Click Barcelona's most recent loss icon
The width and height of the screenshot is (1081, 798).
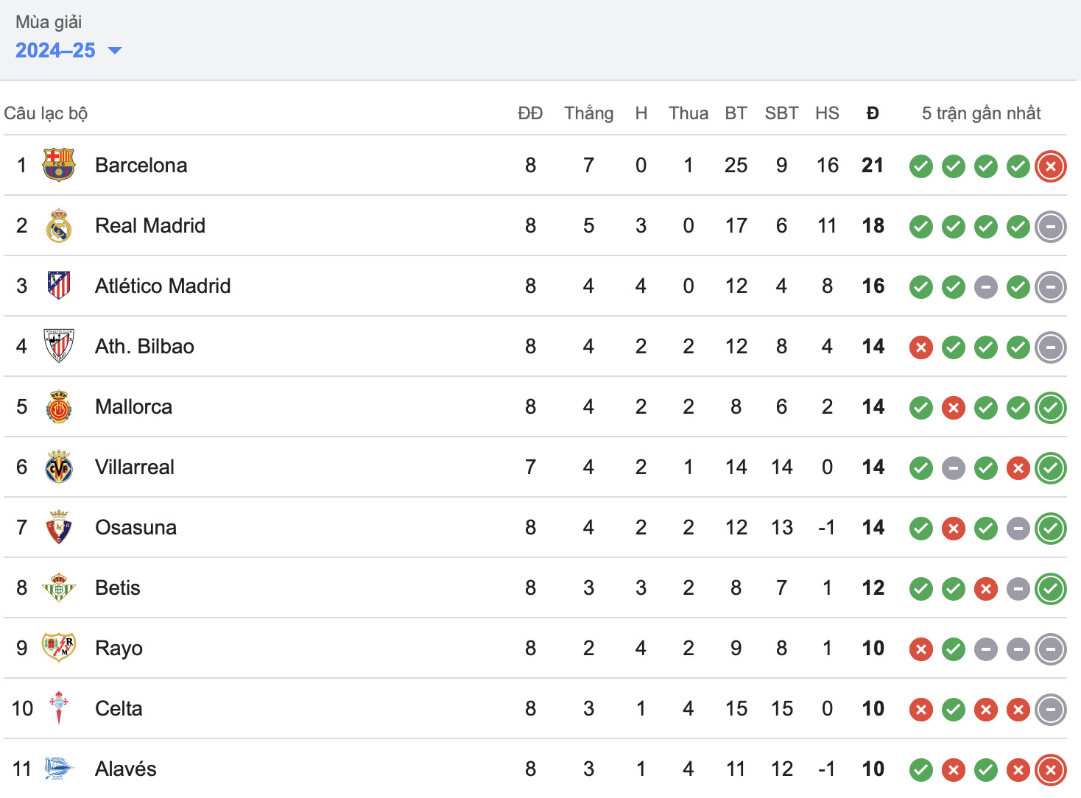click(1051, 166)
